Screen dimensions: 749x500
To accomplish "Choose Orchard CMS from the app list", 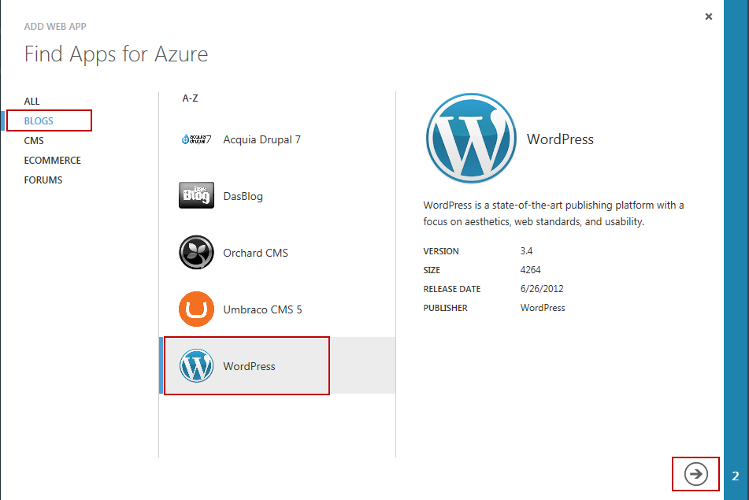I will [x=255, y=253].
